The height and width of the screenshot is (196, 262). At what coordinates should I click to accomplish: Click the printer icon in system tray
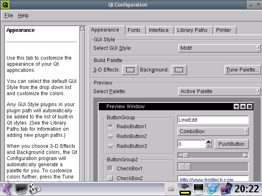172,188
